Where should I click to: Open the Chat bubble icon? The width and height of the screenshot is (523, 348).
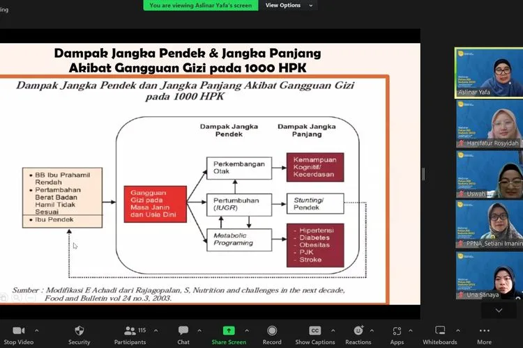click(183, 331)
